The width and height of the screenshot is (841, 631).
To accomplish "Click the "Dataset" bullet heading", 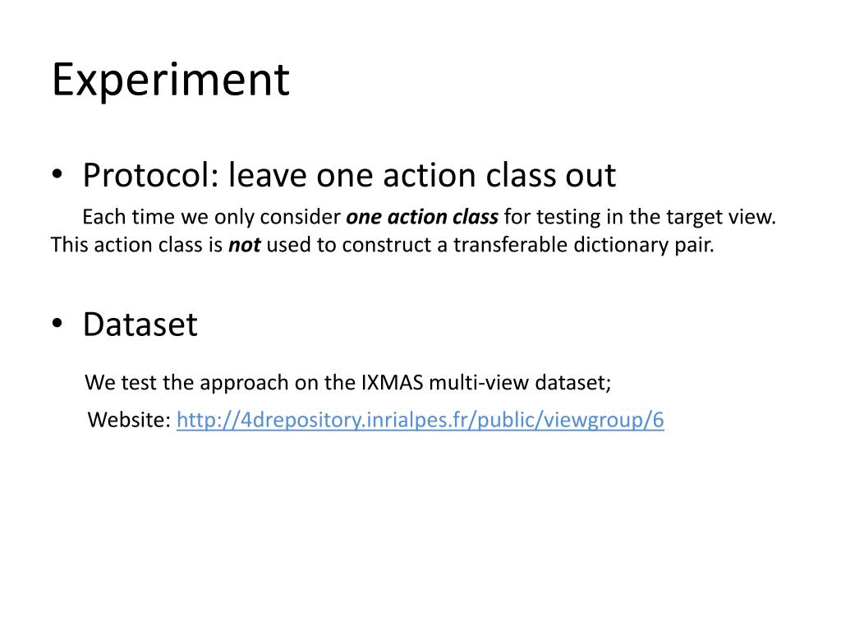I will pyautogui.click(x=140, y=325).
